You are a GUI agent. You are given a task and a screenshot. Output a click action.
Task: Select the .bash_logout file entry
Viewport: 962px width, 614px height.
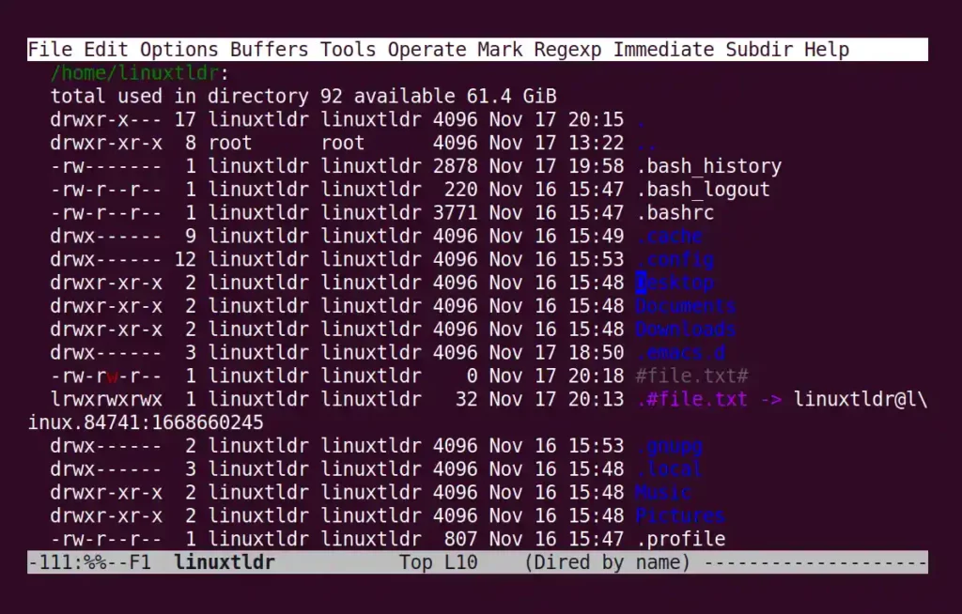703,190
